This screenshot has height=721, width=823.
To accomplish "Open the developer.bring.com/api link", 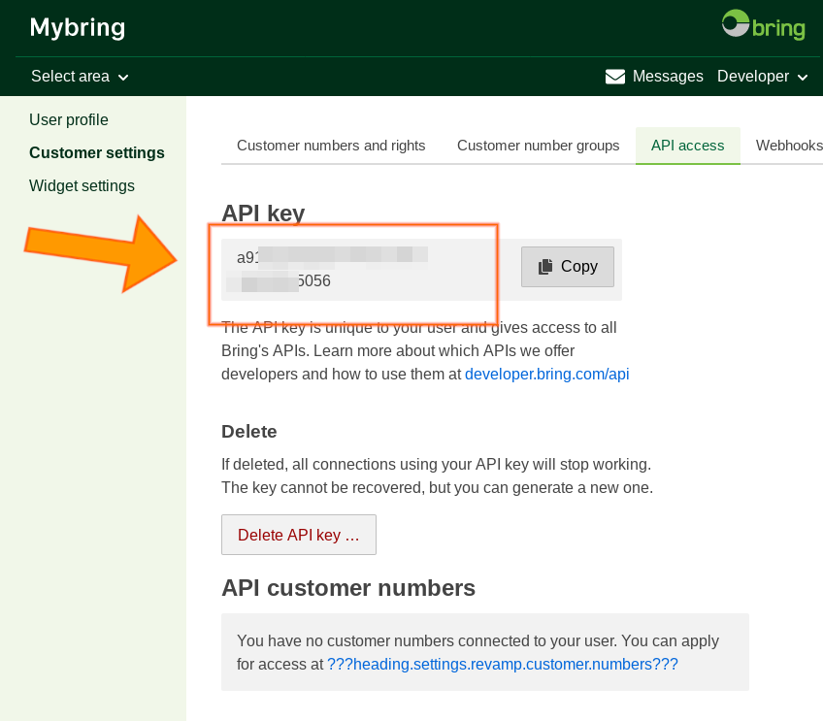I will [546, 374].
